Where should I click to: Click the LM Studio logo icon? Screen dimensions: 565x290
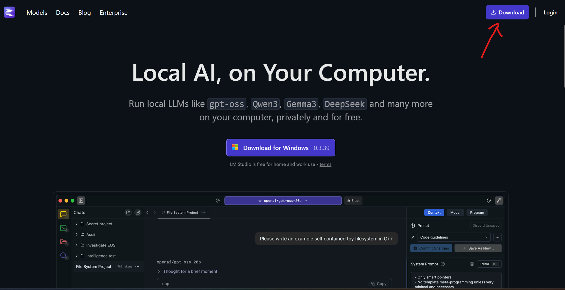[9, 12]
